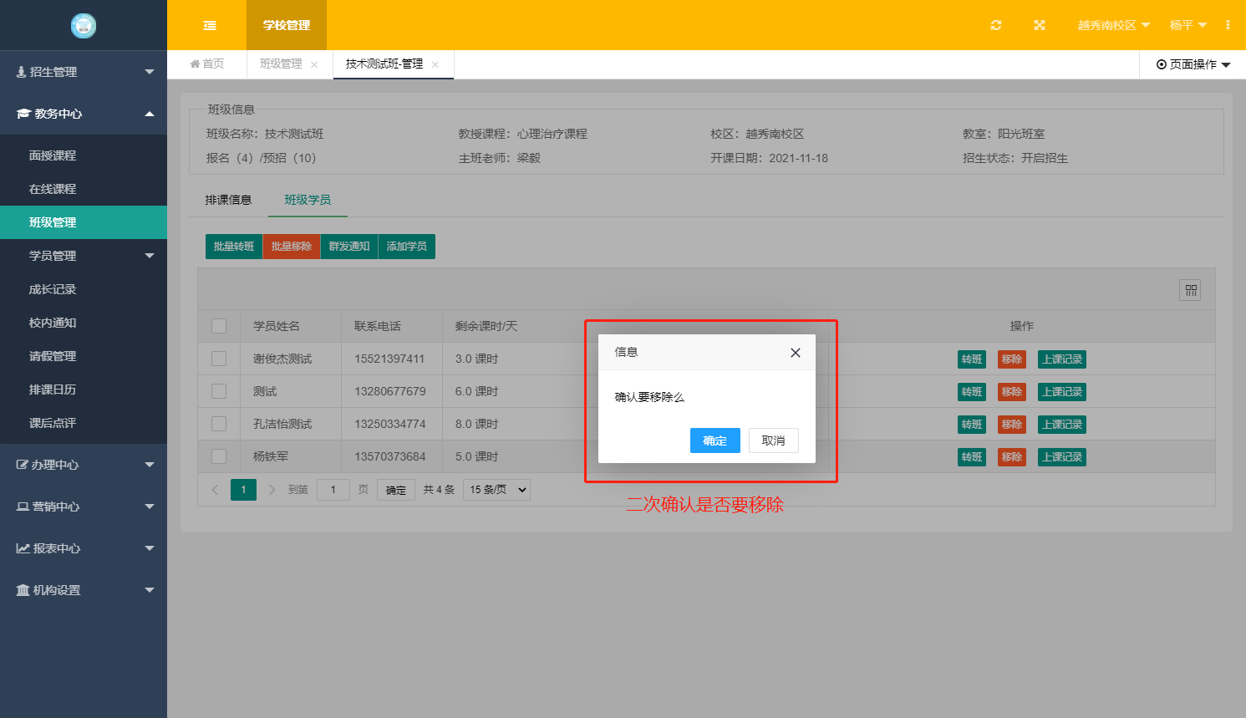Click the sidebar collapse menu icon
The image size is (1246, 718).
pos(210,25)
